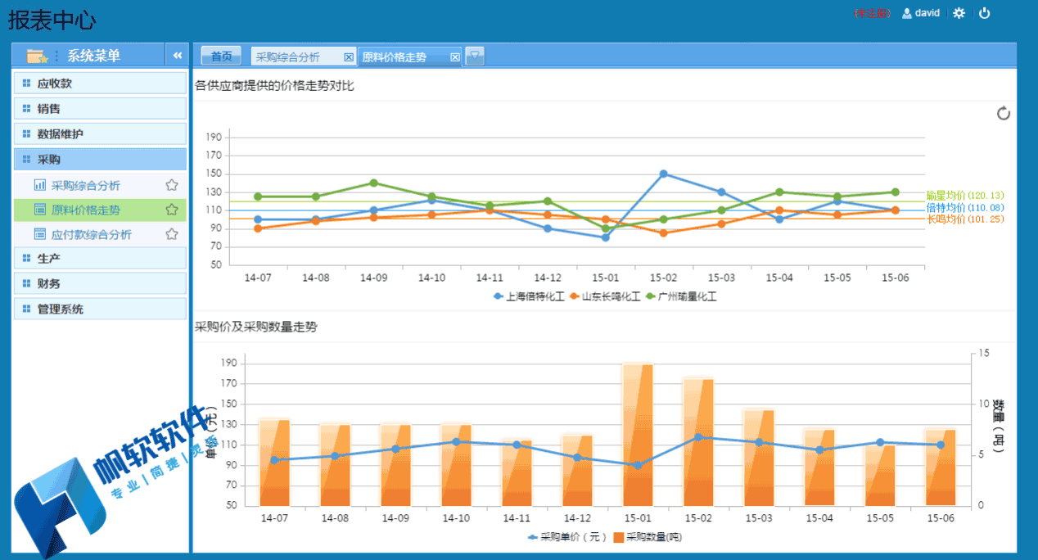Toggle 山东长鸣化工 legend series
The image size is (1038, 560).
[605, 297]
